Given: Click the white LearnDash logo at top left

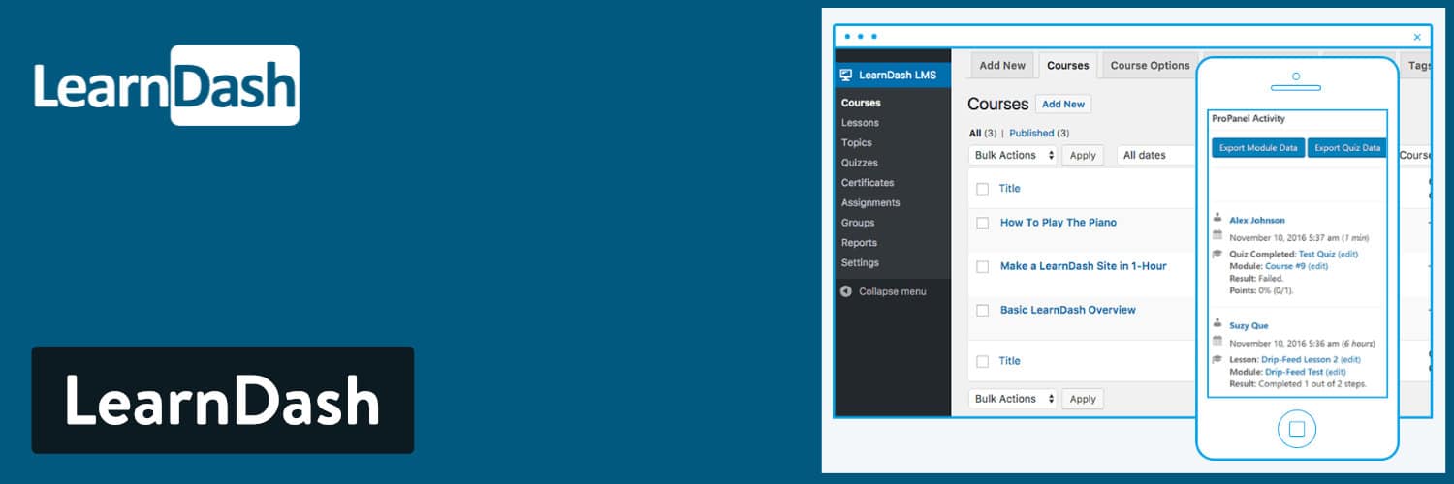Looking at the screenshot, I should coord(166,85).
